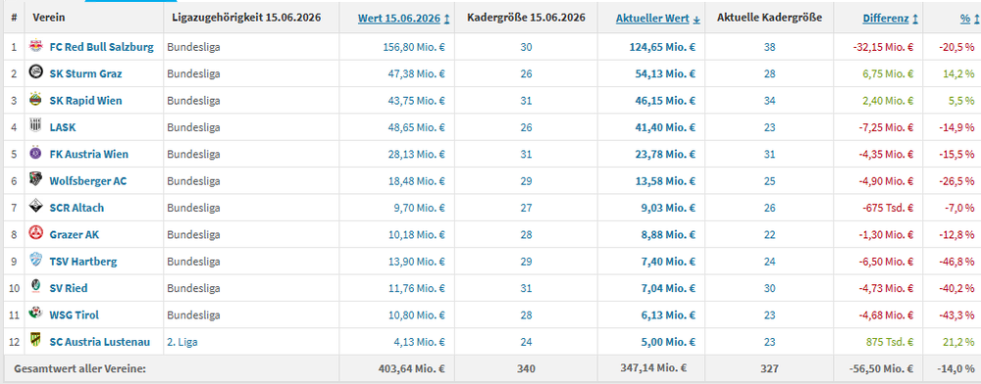Click WSG Tirol's current value 6,13 Mio. €
This screenshot has width=981, height=384.
(669, 315)
